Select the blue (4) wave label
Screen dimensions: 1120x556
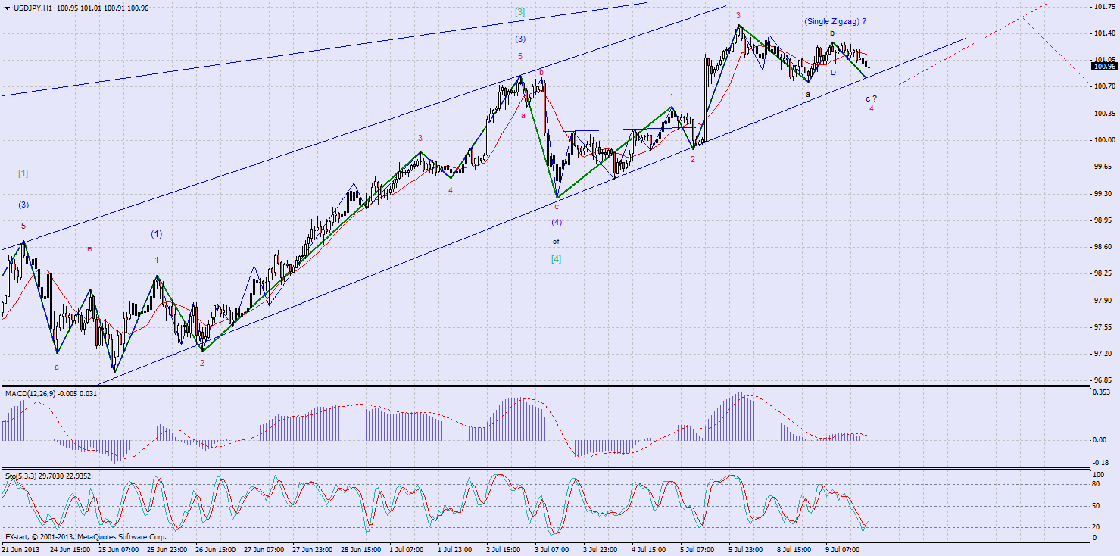(x=556, y=223)
